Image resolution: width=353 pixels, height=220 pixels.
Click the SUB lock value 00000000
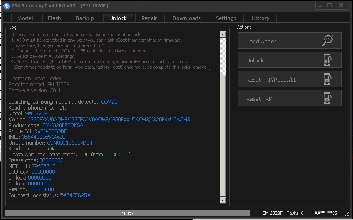(x=43, y=172)
